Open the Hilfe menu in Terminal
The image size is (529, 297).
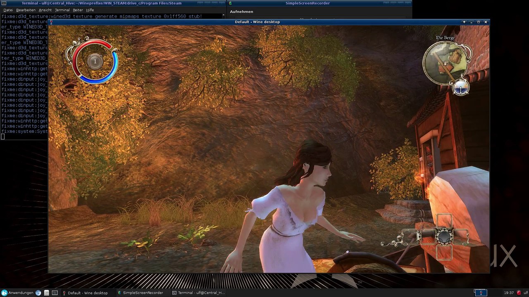click(90, 10)
